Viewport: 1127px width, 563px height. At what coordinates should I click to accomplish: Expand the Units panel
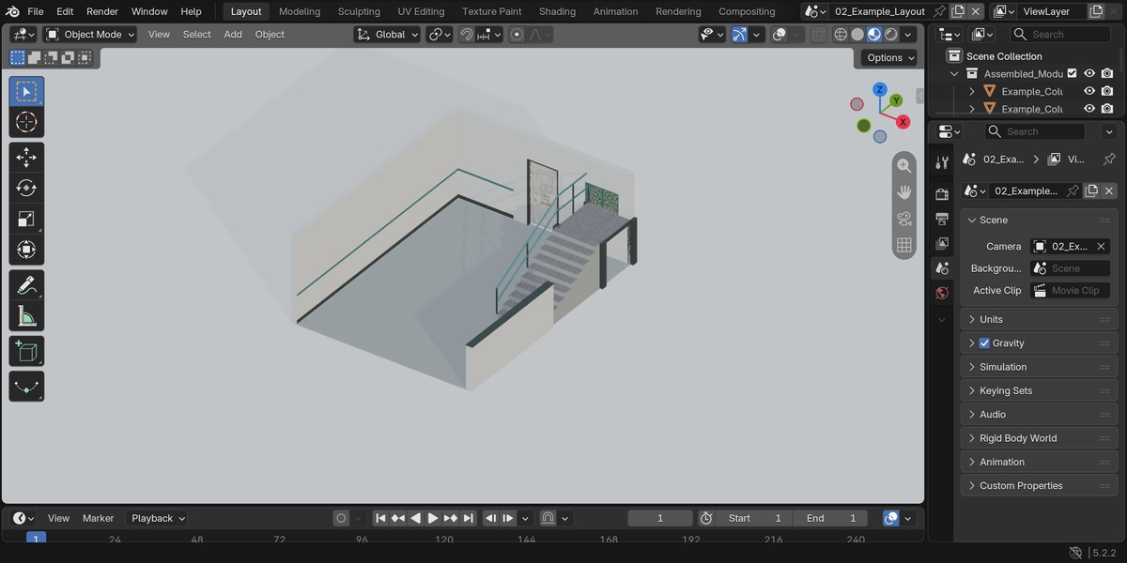1039,320
